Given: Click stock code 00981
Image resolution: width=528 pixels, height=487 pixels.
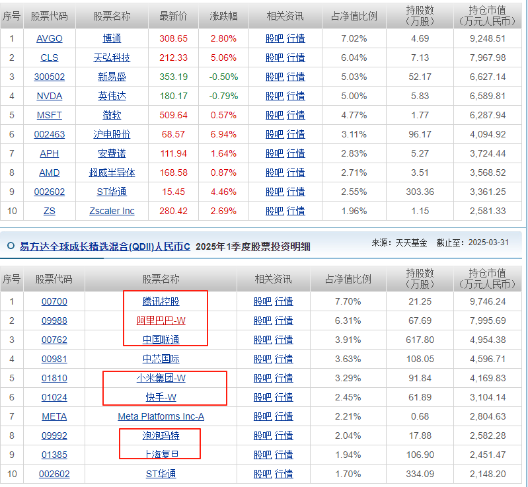Looking at the screenshot, I should [54, 359].
